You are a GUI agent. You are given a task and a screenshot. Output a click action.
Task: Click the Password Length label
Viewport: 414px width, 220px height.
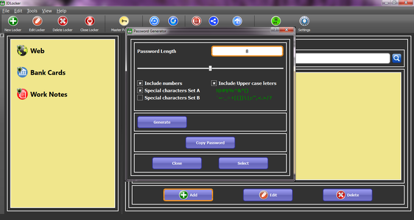click(156, 52)
